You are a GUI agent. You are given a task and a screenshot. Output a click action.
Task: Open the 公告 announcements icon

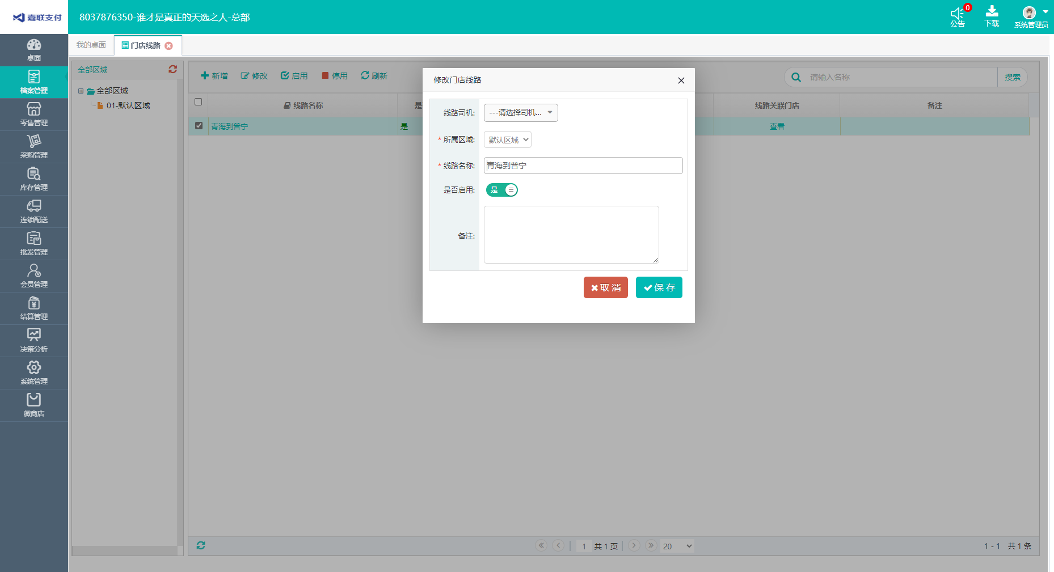point(958,16)
